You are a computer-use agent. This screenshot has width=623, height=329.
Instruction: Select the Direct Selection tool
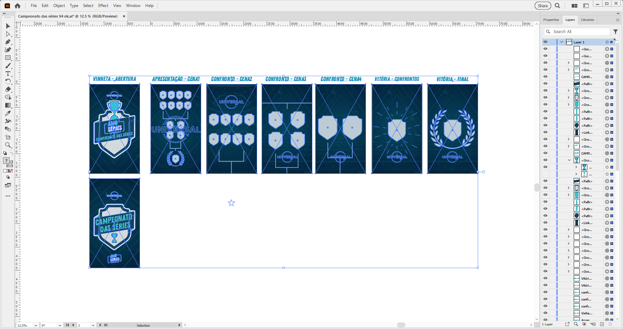click(8, 34)
